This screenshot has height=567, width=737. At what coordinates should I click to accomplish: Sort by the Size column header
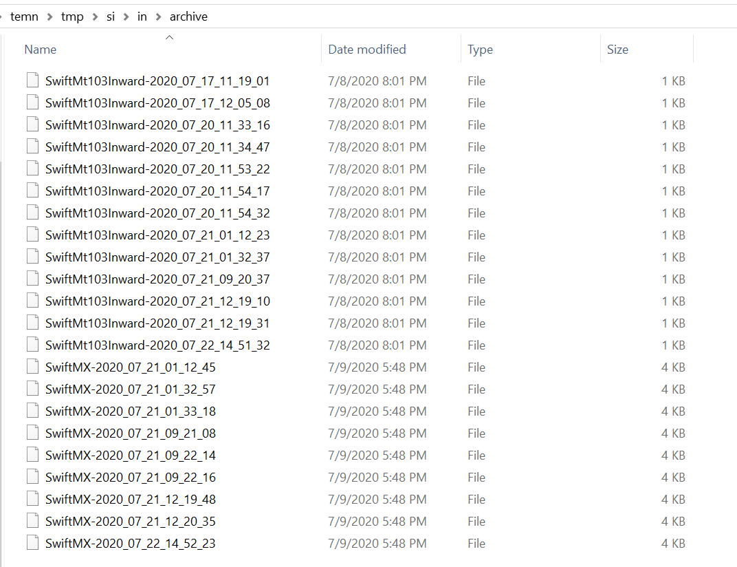617,50
